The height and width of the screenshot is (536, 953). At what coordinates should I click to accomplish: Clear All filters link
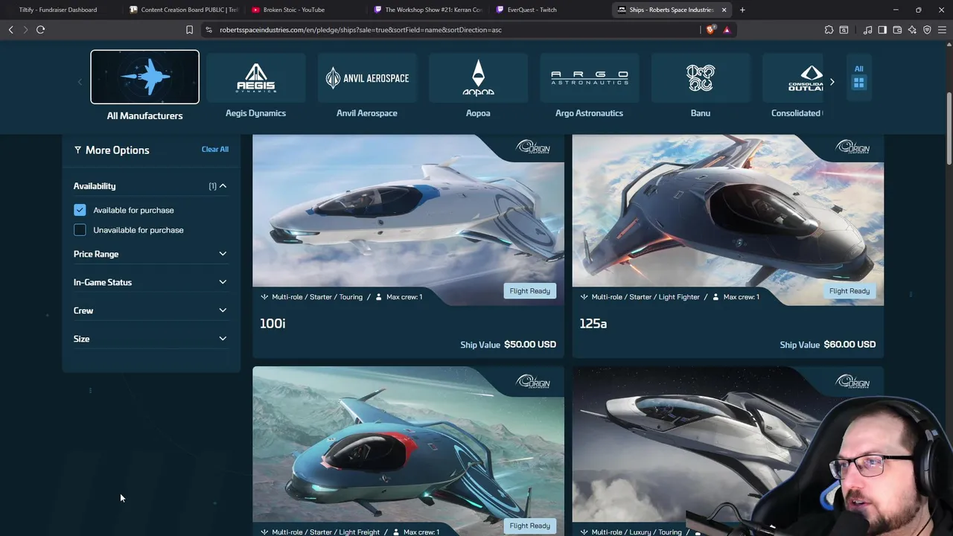pos(214,149)
